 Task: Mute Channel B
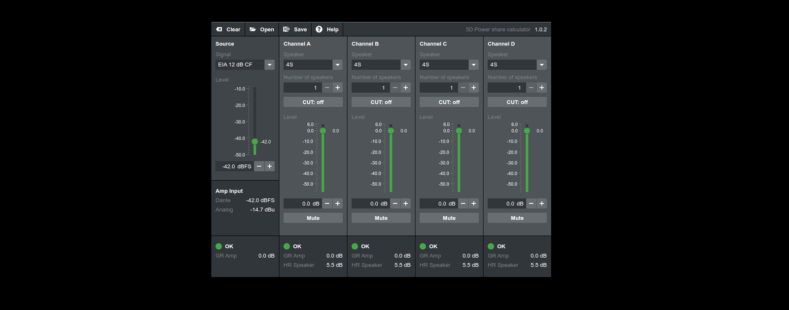(381, 218)
